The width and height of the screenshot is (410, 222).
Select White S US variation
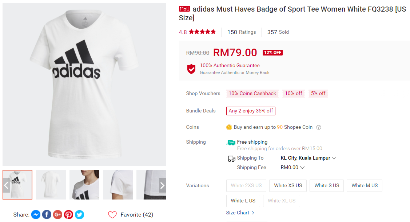click(x=327, y=186)
